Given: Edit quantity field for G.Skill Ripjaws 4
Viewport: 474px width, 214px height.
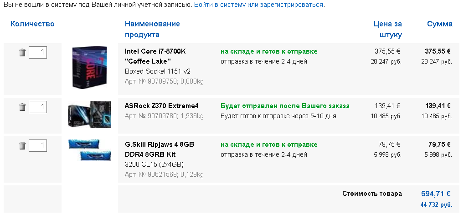Looking at the screenshot, I should point(38,145).
